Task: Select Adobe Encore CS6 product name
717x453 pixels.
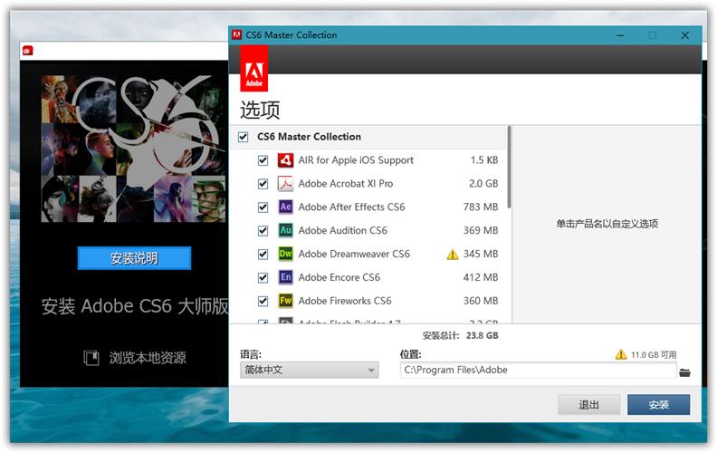Action: coord(339,277)
